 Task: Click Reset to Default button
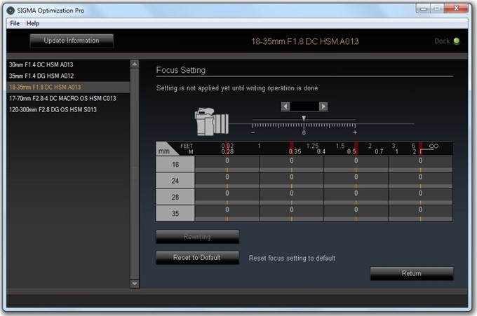(197, 258)
